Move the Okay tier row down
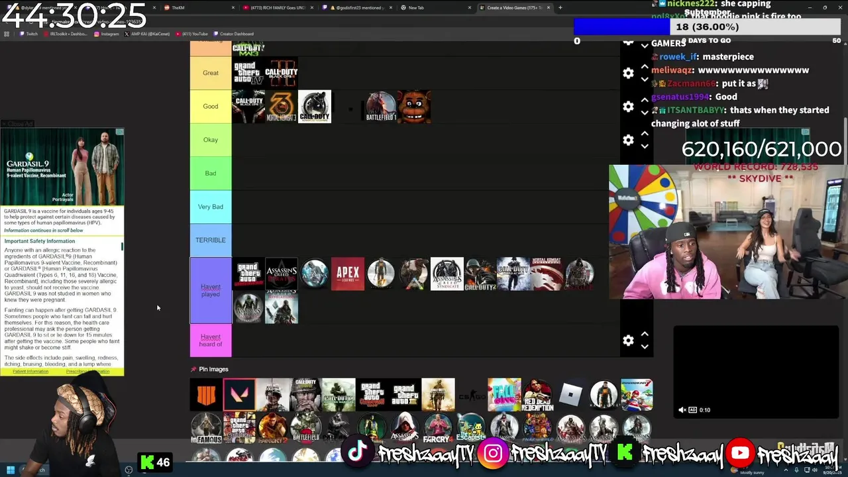Screen dimensions: 848x477 [645, 146]
